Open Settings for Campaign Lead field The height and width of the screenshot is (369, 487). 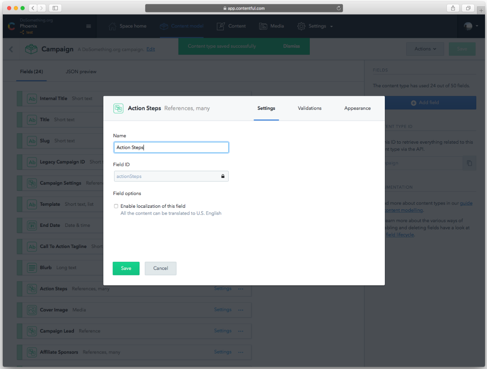223,331
